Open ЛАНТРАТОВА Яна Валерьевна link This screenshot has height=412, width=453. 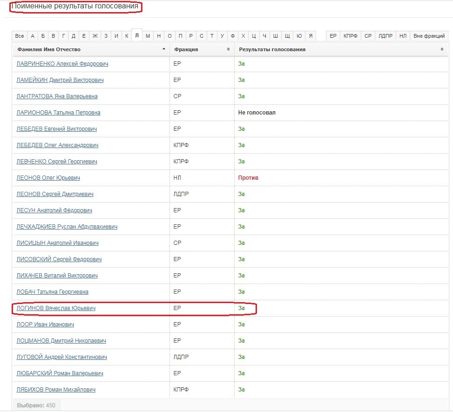[57, 96]
